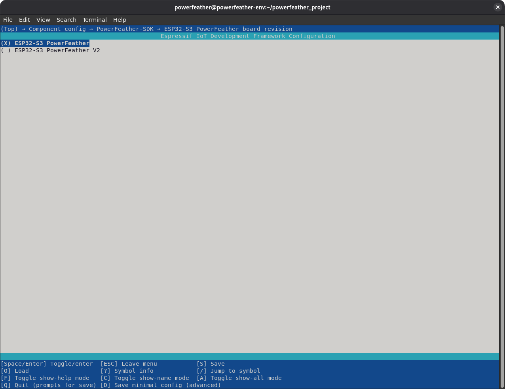The height and width of the screenshot is (389, 505).
Task: Close the terminal window
Action: coord(497,7)
